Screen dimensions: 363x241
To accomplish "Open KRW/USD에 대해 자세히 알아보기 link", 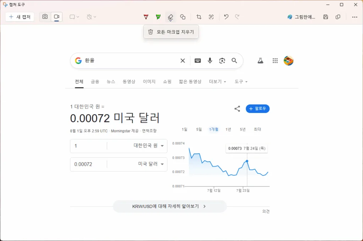I will click(170, 206).
